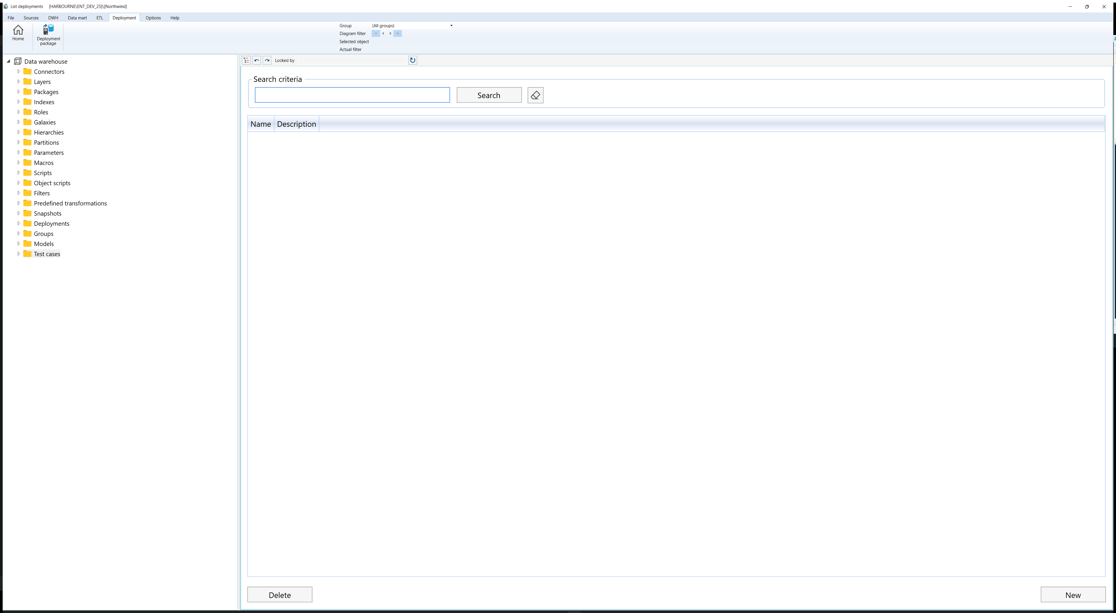Viewport: 1116px width, 613px height.
Task: Expand the Roles tree node
Action: [x=19, y=112]
